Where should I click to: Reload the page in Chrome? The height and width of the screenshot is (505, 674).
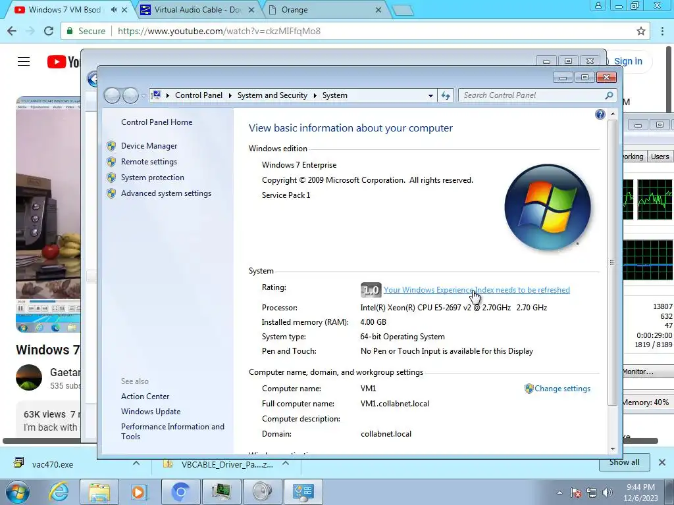click(x=49, y=31)
